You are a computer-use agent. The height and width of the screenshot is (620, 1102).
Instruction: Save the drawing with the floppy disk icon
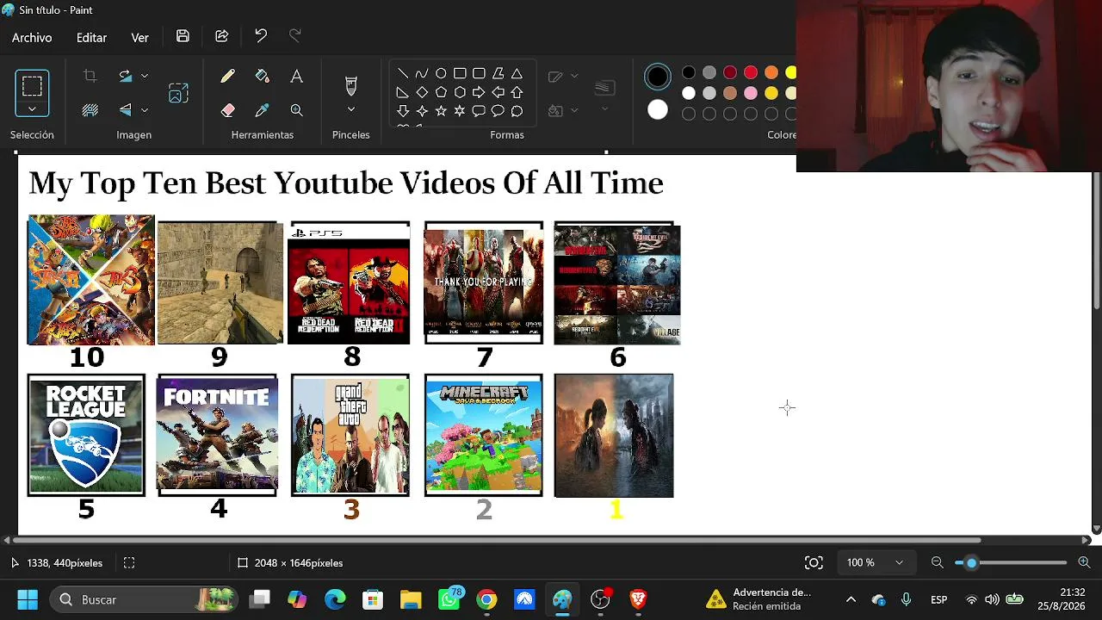183,36
